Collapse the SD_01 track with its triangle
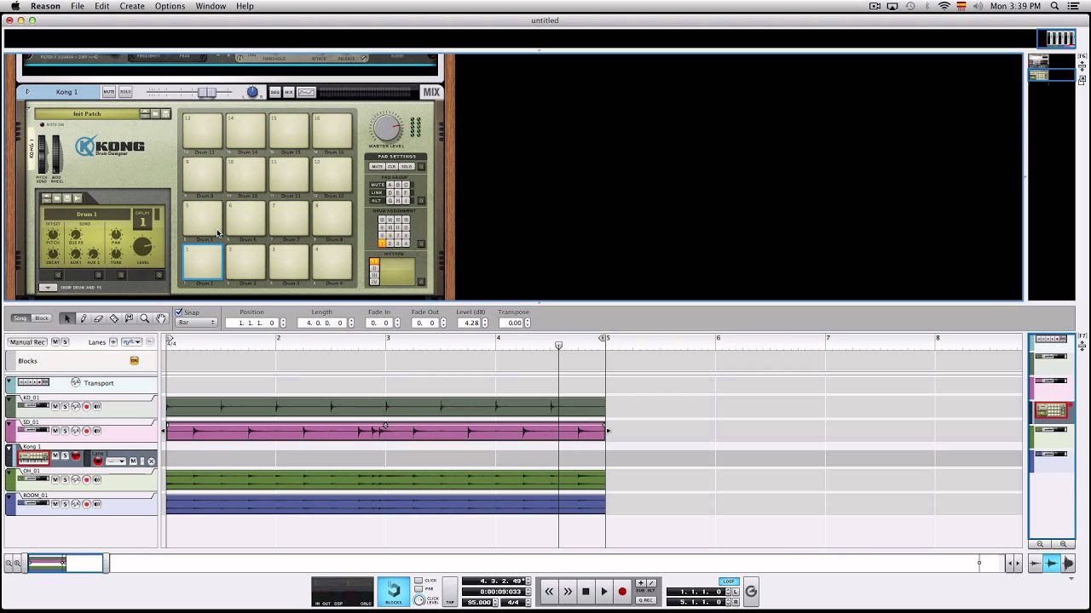Viewport: 1091px width, 613px height. click(9, 424)
